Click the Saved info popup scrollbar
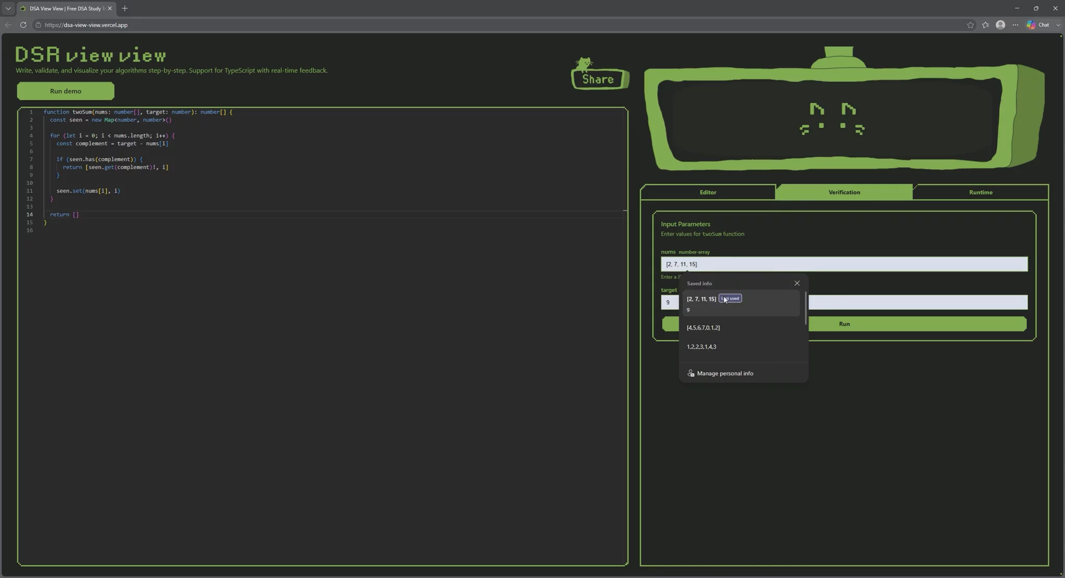 click(805, 308)
